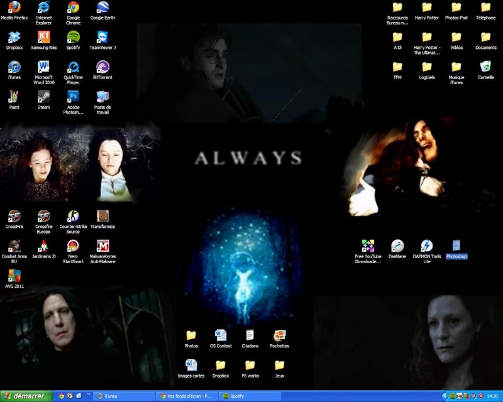Open the Google Earth shortcut
Viewport: 503px width, 402px height.
click(x=102, y=11)
